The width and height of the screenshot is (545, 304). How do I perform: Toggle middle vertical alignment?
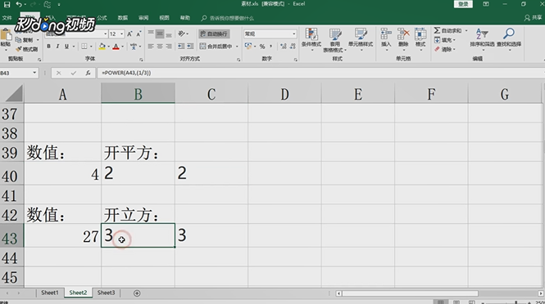click(x=160, y=34)
